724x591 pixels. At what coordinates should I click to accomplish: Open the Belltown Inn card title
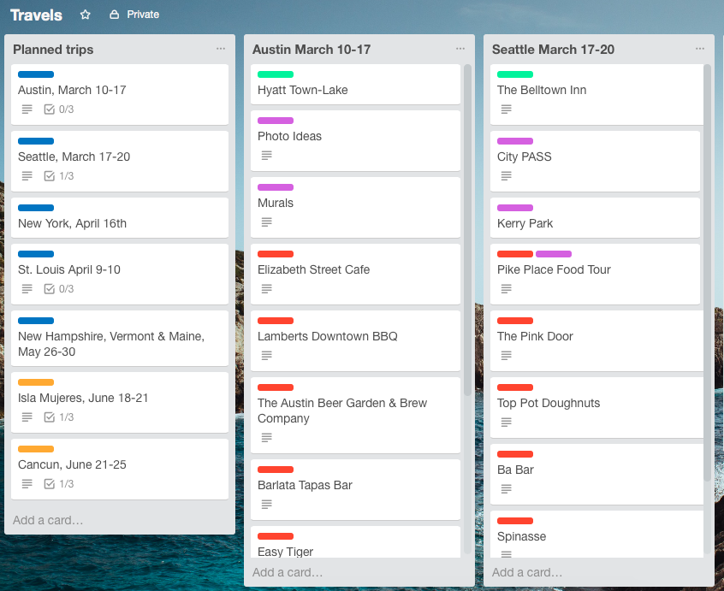(x=542, y=90)
